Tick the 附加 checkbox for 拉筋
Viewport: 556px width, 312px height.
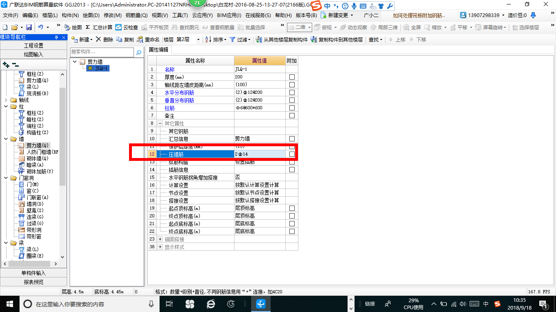click(292, 108)
